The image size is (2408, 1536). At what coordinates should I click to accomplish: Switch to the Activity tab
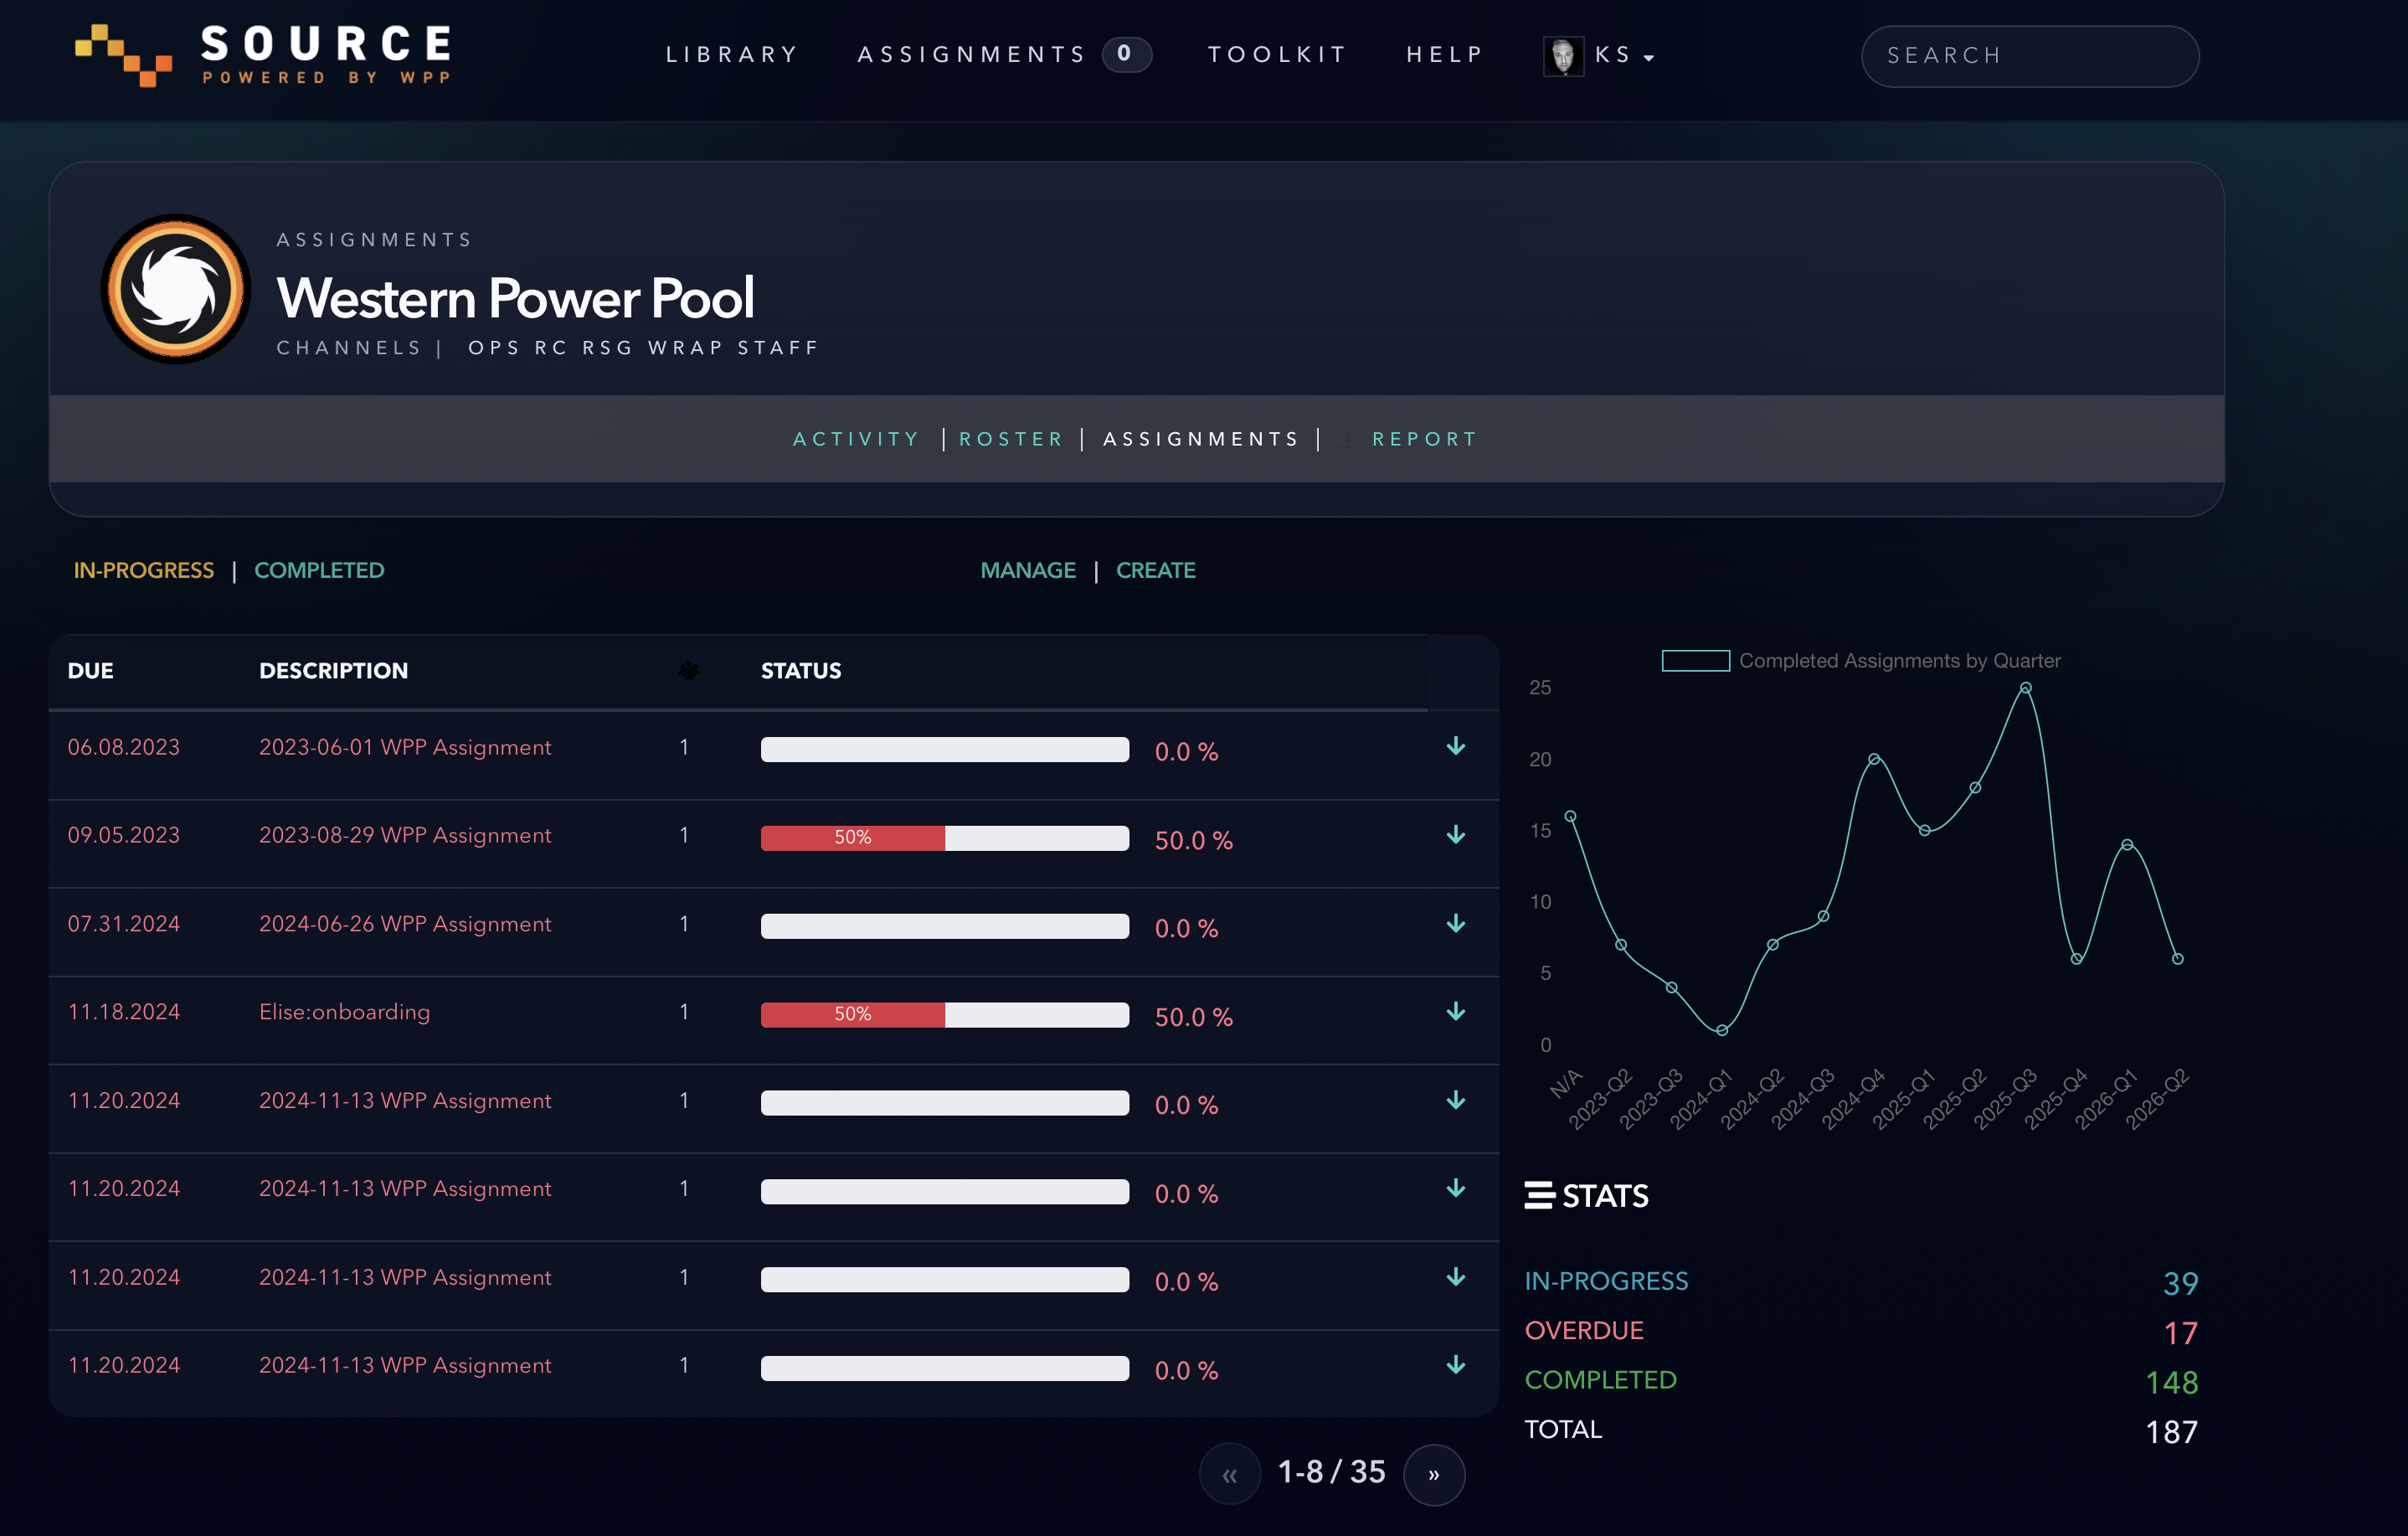856,439
